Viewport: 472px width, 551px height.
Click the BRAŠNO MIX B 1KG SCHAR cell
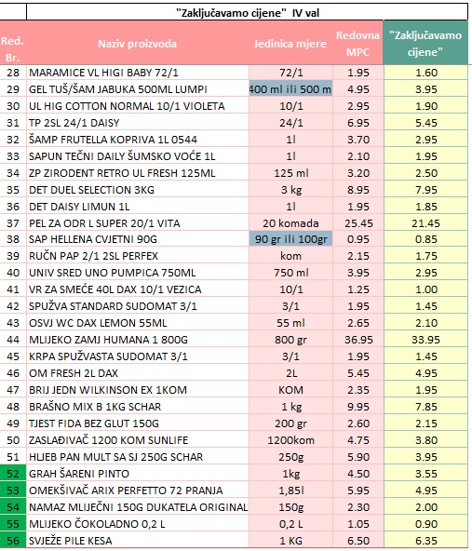pyautogui.click(x=138, y=407)
